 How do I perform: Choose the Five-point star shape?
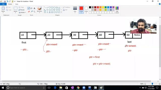point(50,12)
